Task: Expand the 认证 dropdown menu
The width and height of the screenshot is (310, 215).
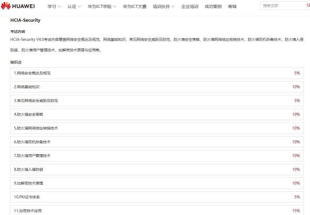Action: pos(74,6)
